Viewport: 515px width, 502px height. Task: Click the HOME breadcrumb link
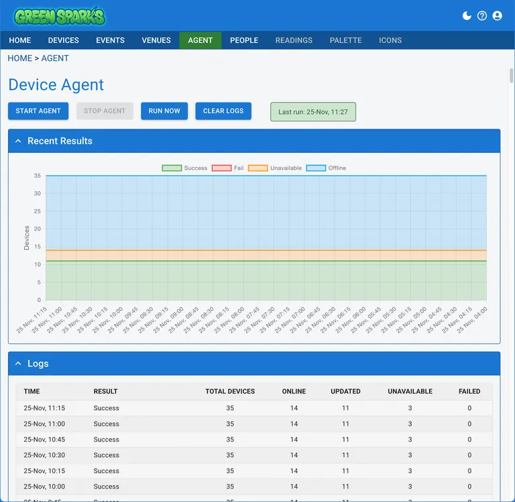click(x=19, y=58)
